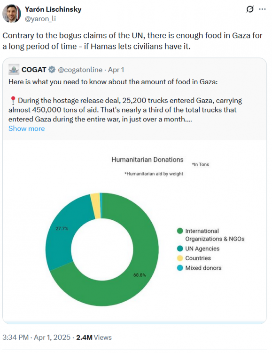The width and height of the screenshot is (272, 353).
Task: Click the Grok slashed-circle icon
Action: (250, 9)
